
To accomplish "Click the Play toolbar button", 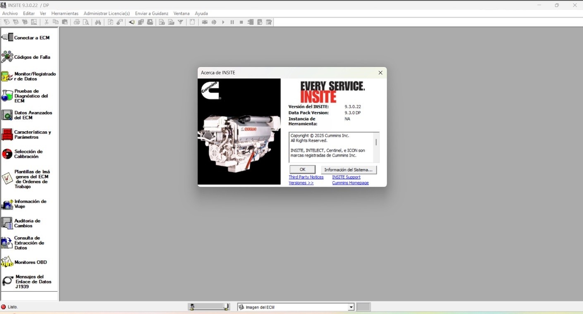I will tap(223, 22).
